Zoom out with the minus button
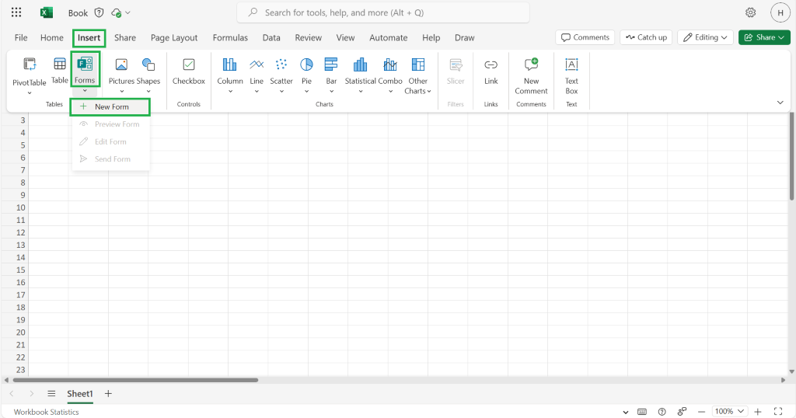Image resolution: width=796 pixels, height=418 pixels. (702, 412)
